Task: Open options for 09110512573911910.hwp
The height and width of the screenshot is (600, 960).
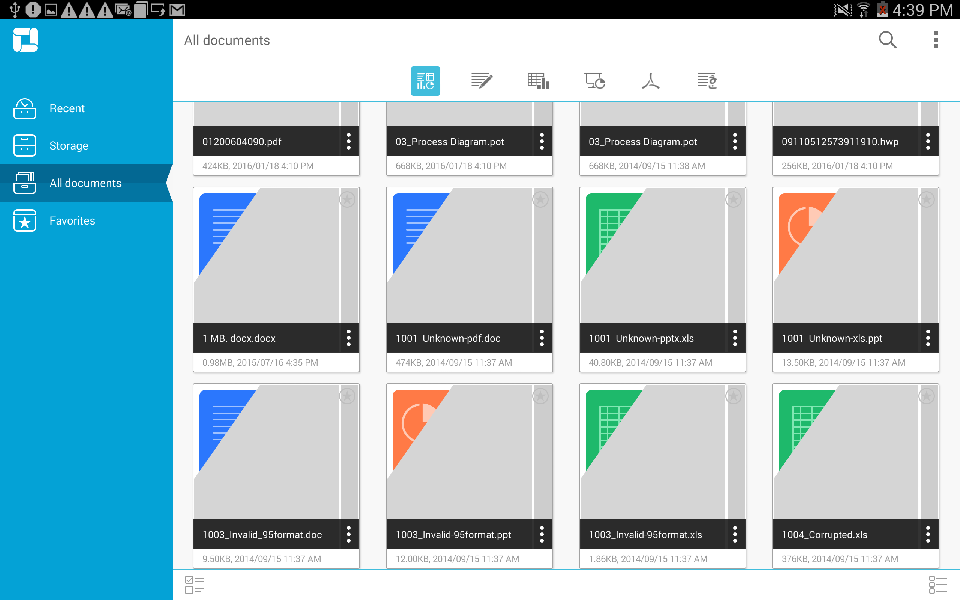Action: click(928, 141)
